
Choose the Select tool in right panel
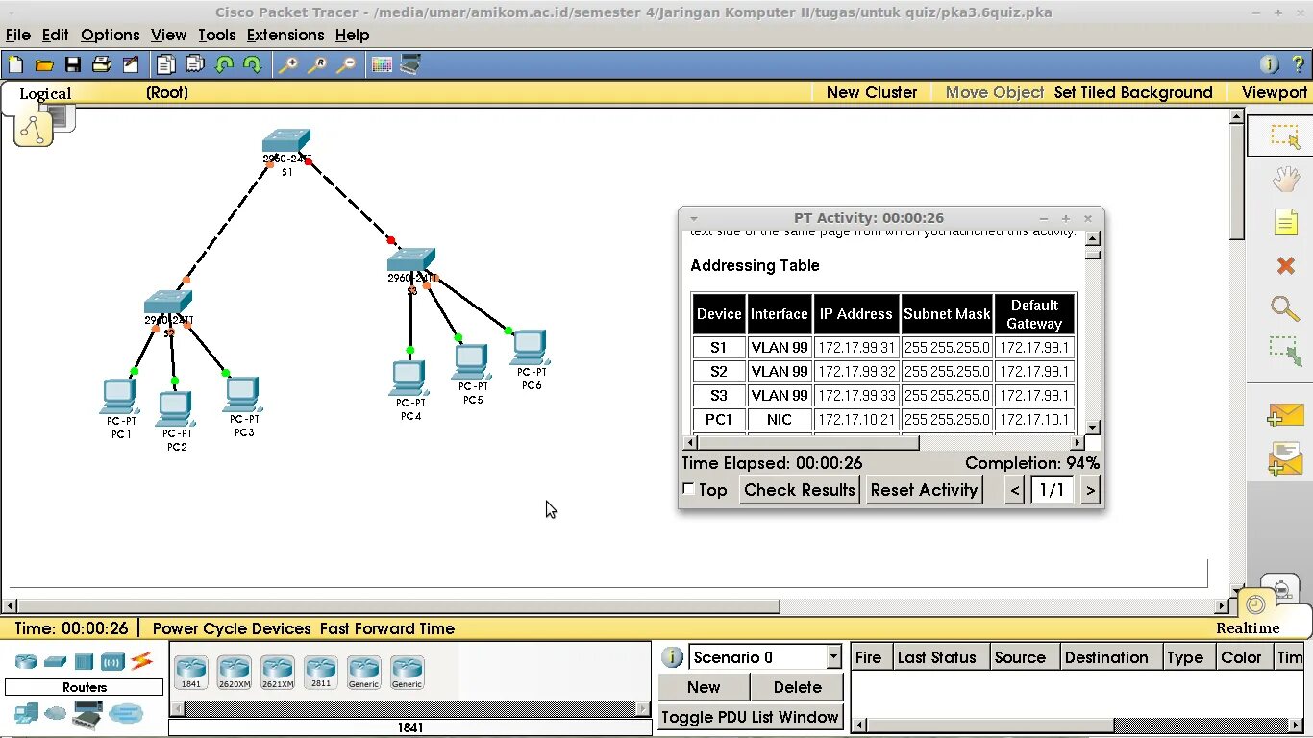pyautogui.click(x=1285, y=135)
